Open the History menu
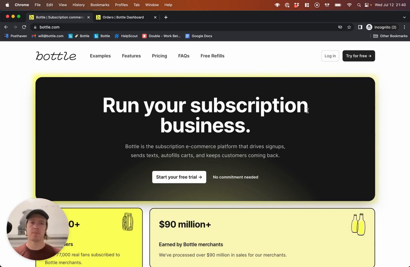 click(x=78, y=5)
